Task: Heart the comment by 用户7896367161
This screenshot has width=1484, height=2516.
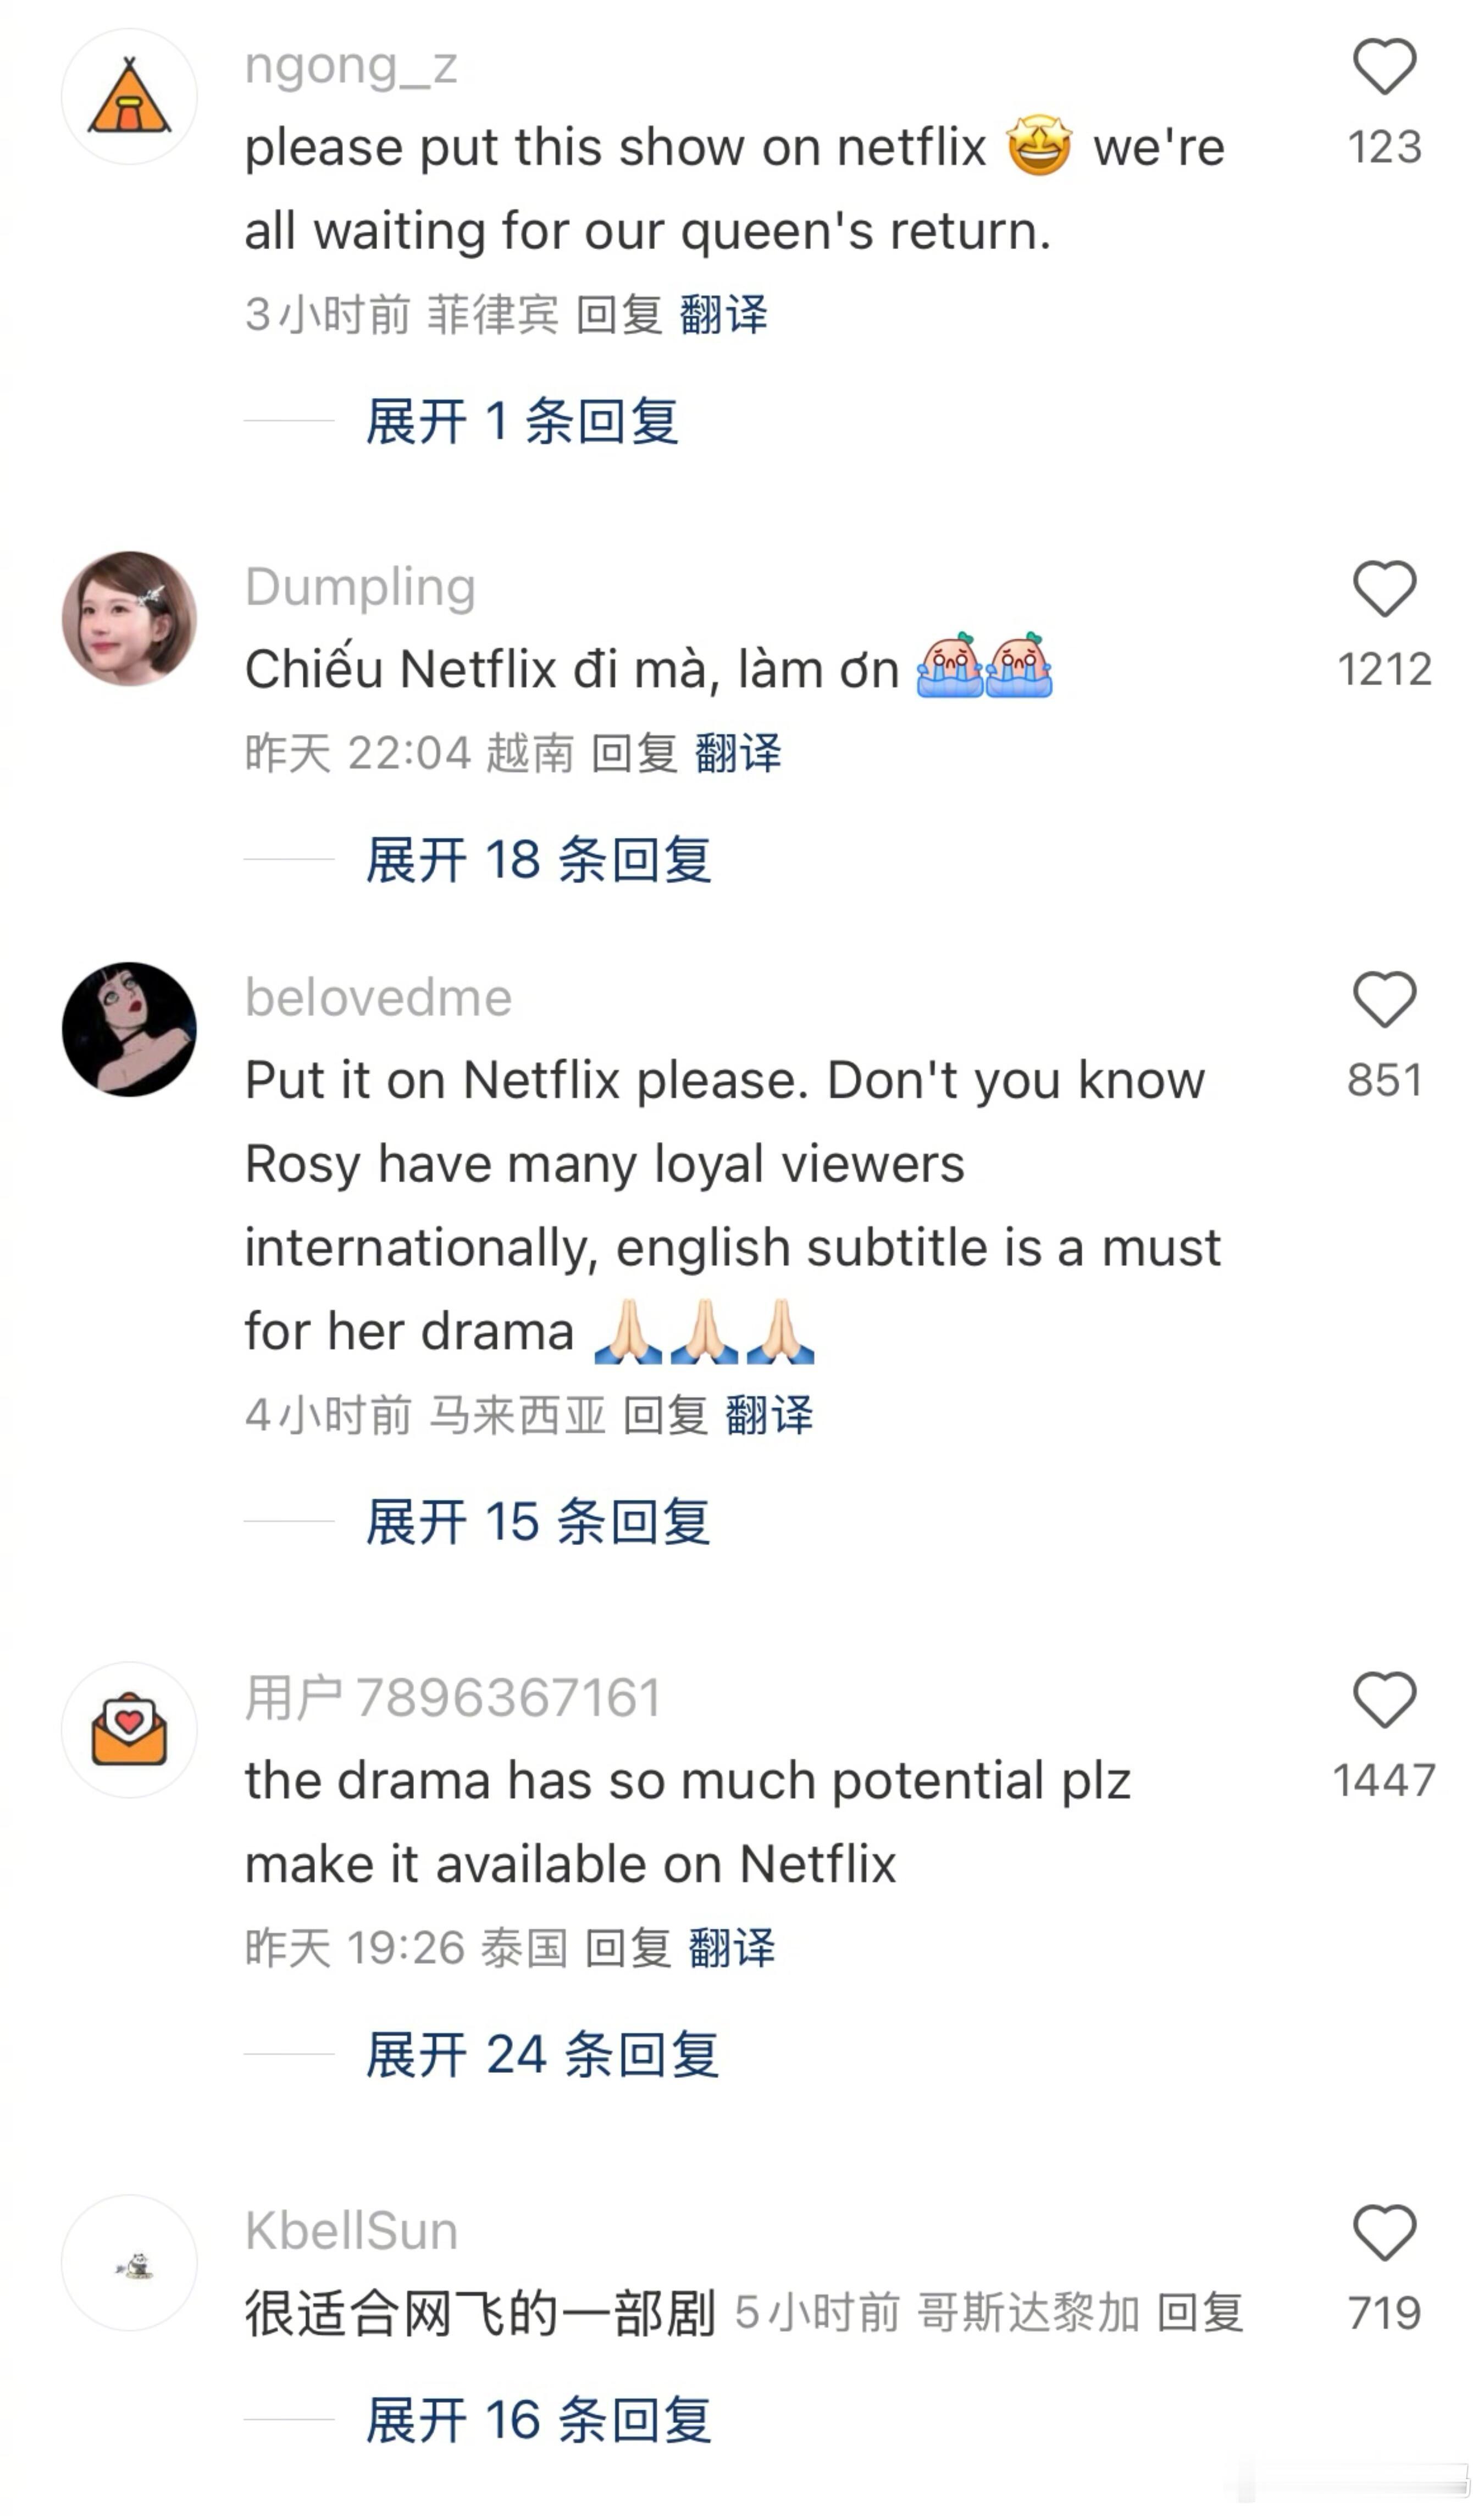Action: 1384,1700
